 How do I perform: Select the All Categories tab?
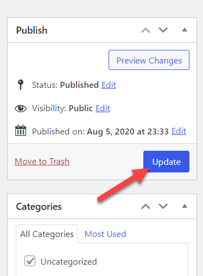[x=47, y=234]
